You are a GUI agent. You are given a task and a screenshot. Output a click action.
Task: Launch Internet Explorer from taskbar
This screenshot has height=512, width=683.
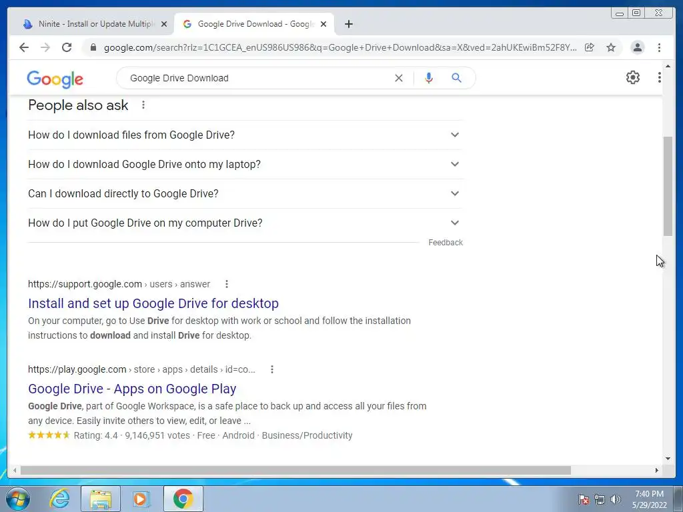point(59,499)
